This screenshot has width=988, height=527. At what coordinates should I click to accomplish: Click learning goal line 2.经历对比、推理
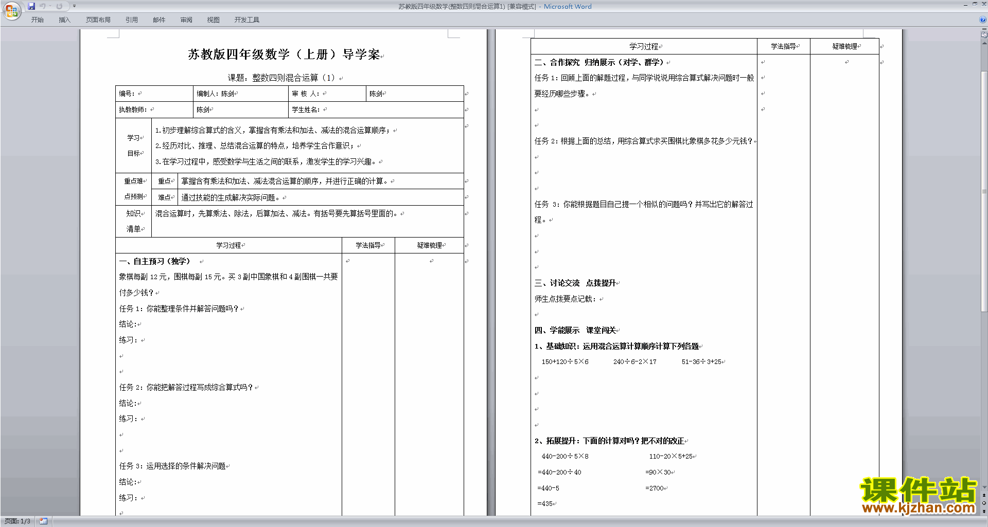point(255,146)
